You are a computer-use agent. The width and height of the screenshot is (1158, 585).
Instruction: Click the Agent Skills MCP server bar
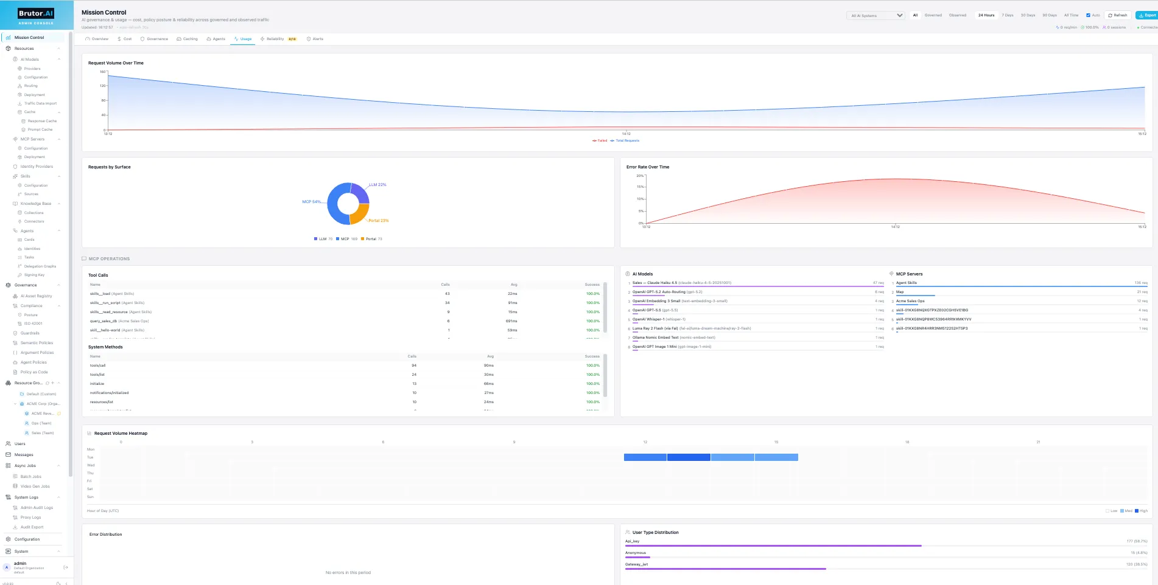[x=1022, y=286]
